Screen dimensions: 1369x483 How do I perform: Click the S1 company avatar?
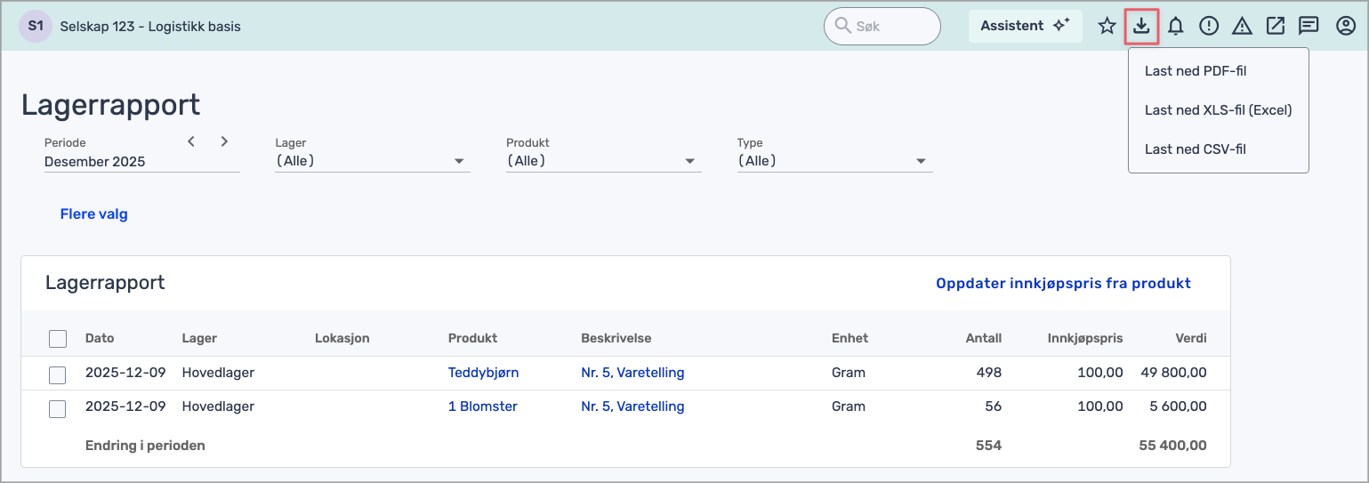pyautogui.click(x=36, y=27)
